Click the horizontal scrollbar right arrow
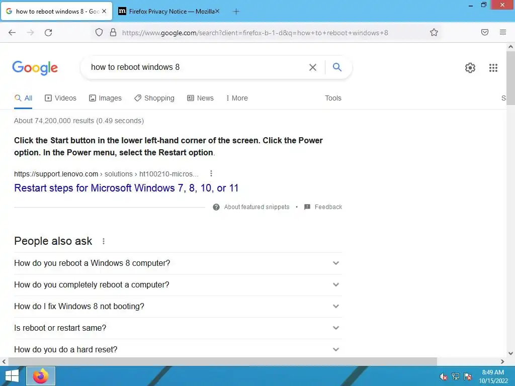 (x=502, y=362)
